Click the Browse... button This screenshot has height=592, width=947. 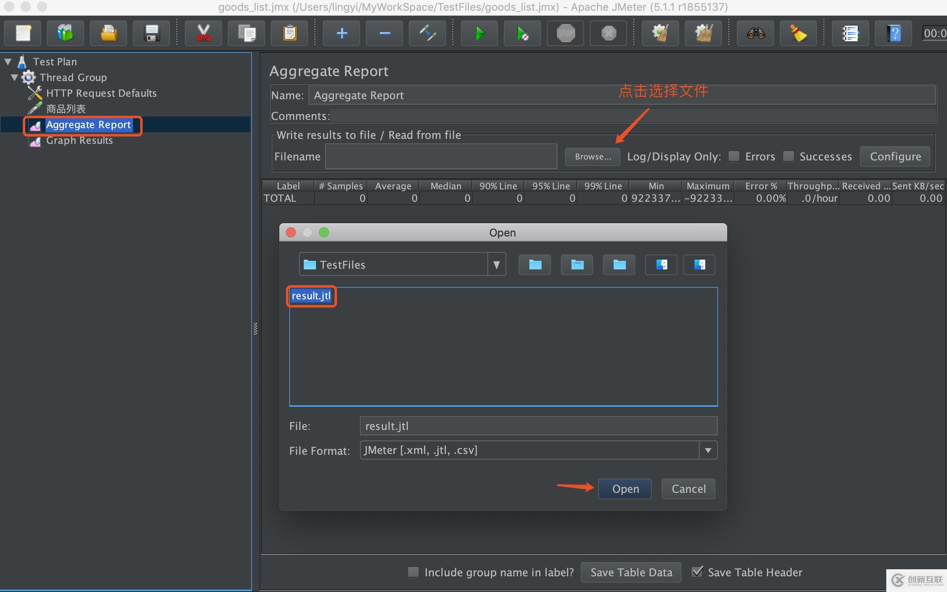(x=592, y=157)
